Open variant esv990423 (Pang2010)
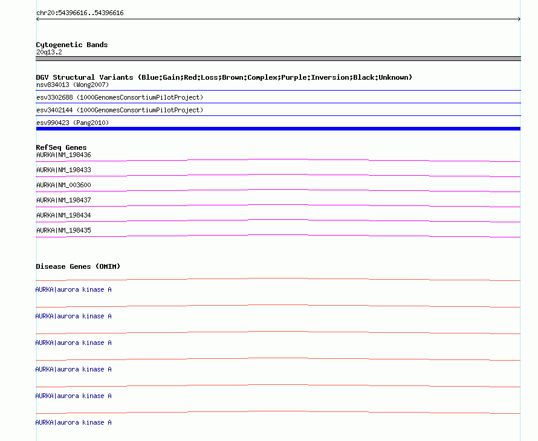 (73, 123)
